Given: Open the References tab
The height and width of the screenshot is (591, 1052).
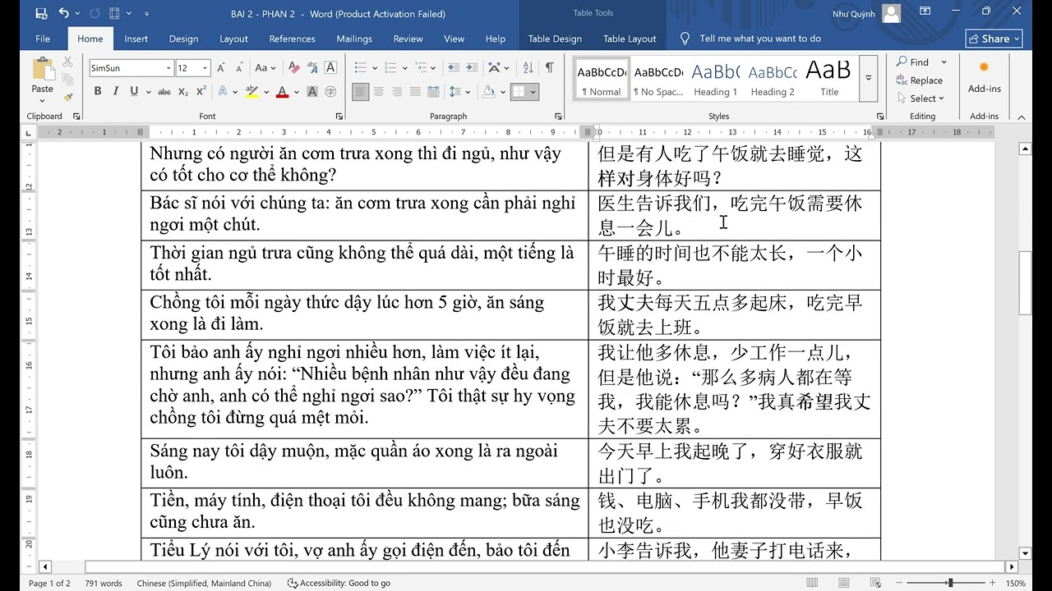Looking at the screenshot, I should (x=292, y=39).
